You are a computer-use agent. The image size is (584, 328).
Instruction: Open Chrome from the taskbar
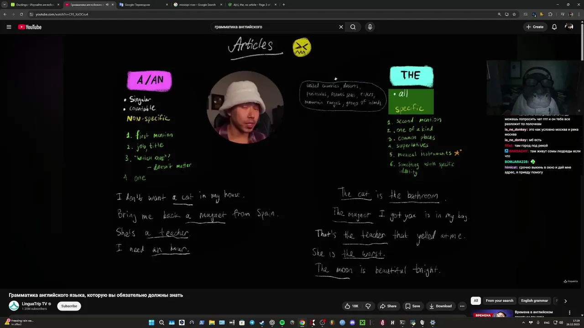coord(302,323)
